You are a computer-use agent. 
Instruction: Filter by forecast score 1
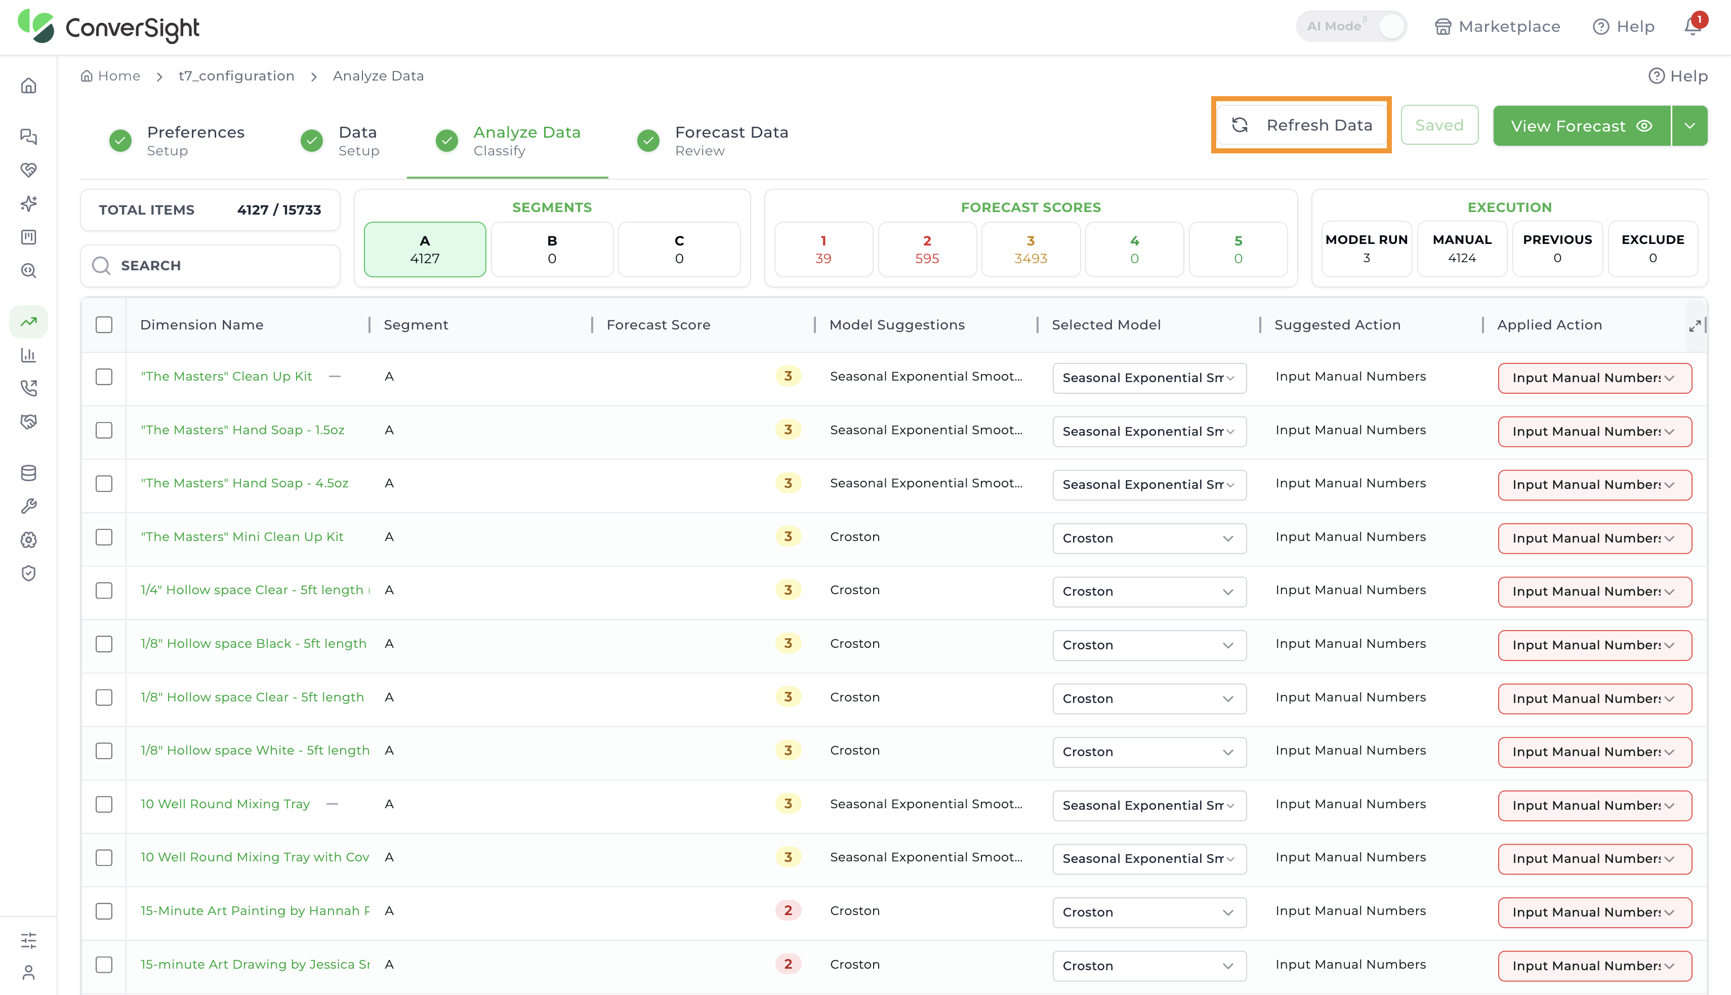pos(823,250)
